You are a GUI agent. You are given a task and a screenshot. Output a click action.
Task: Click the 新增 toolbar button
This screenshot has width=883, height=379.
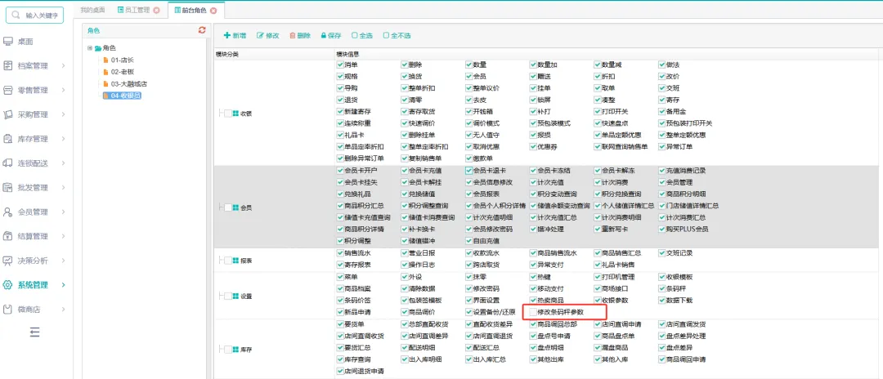click(x=235, y=35)
